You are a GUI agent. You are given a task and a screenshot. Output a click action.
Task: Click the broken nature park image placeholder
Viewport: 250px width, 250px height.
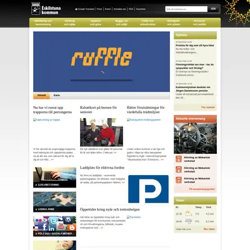click(x=144, y=120)
